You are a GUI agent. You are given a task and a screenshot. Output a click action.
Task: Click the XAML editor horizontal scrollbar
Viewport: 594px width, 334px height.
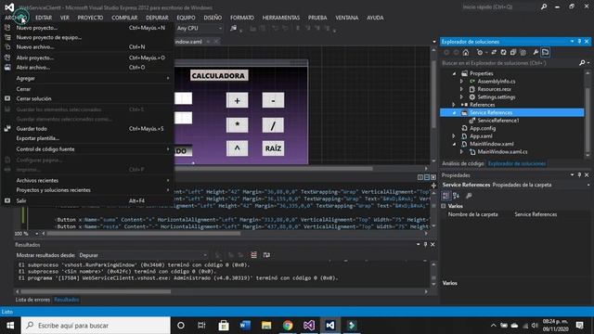tap(144, 234)
